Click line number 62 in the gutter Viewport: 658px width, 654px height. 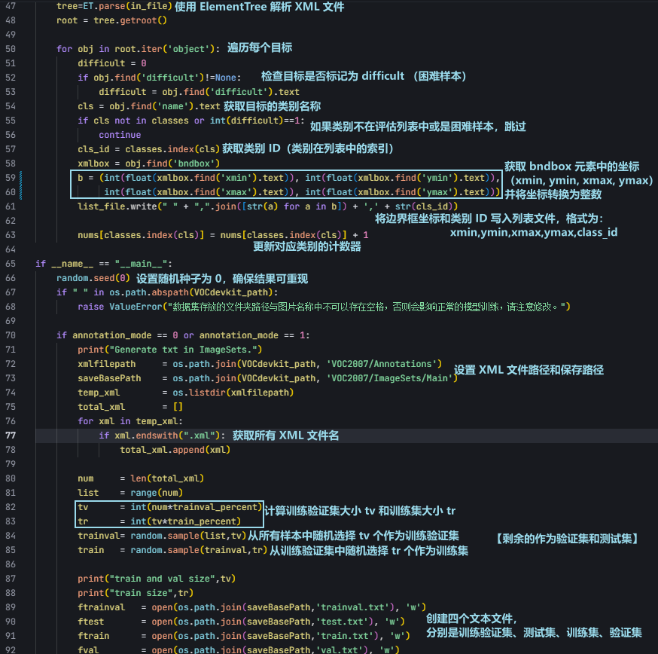coord(11,221)
